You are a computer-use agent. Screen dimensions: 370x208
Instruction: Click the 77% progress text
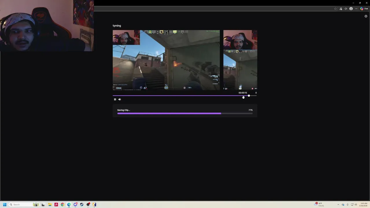(x=251, y=110)
